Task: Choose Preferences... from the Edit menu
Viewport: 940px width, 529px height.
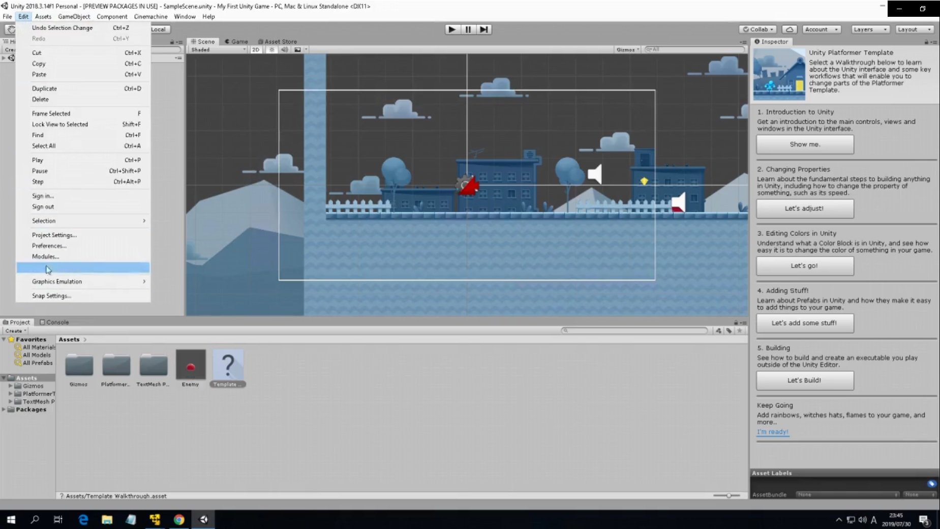Action: click(x=83, y=246)
